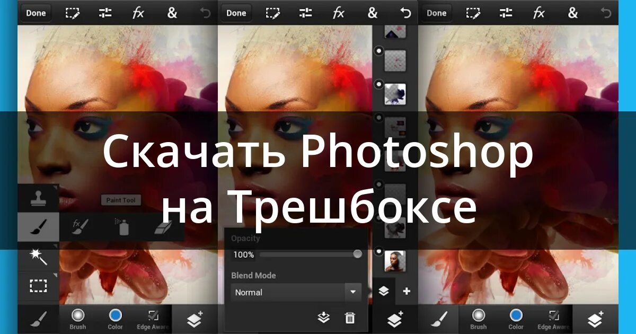Toggle visibility dot of the checkerboard transparent layer

pyautogui.click(x=379, y=50)
